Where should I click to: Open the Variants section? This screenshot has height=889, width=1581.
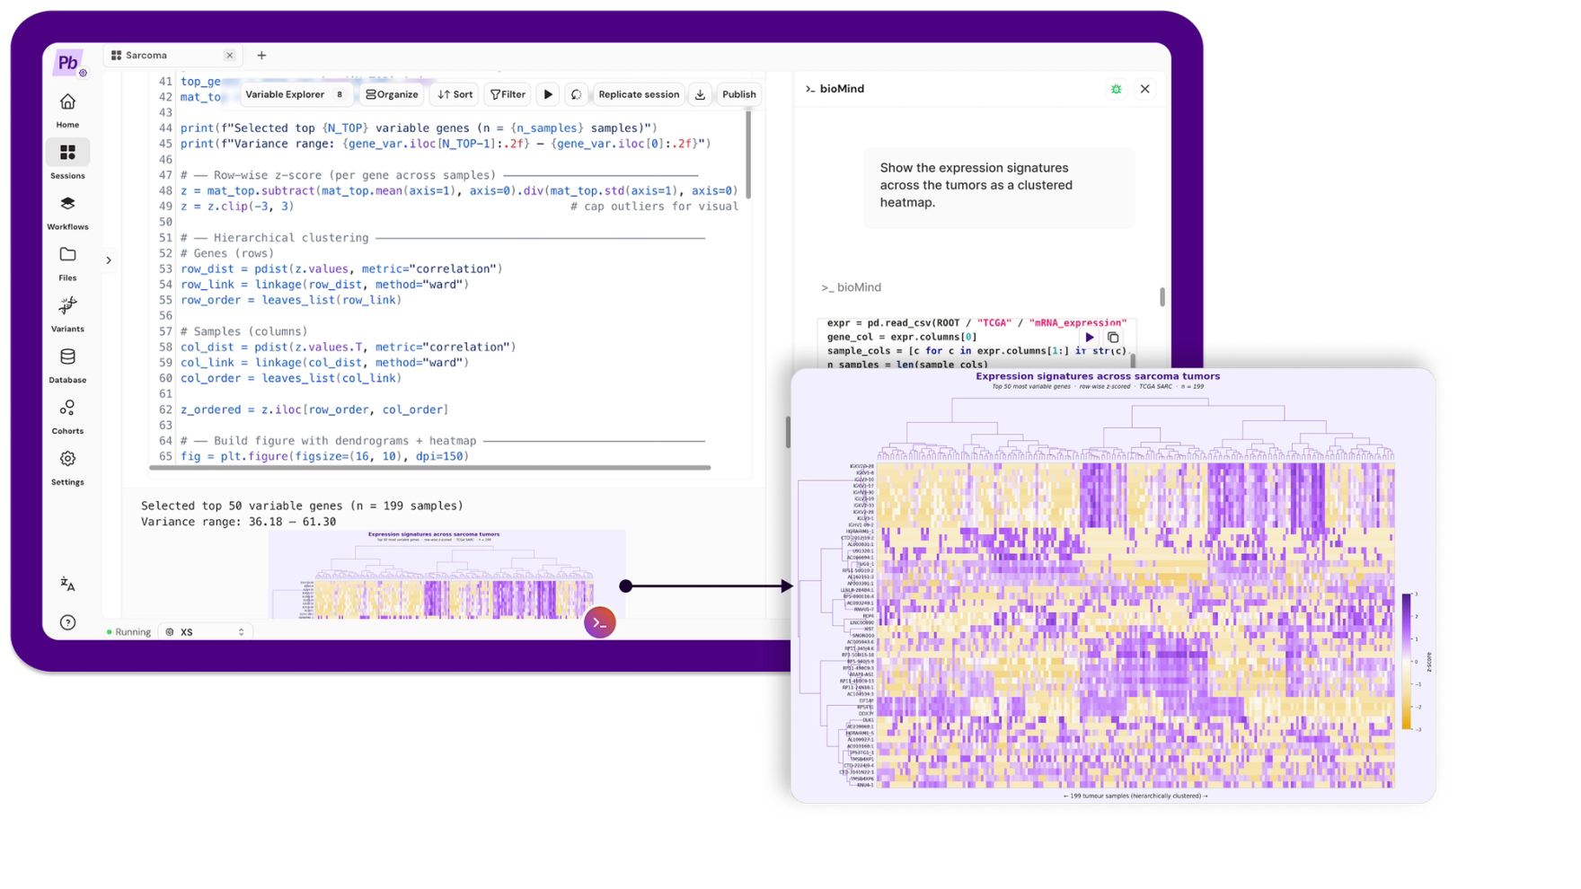(x=67, y=314)
